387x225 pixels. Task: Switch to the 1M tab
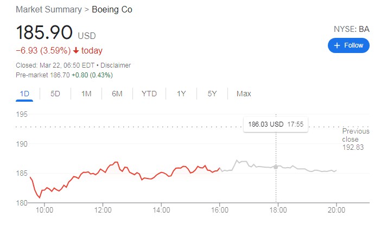tap(86, 94)
